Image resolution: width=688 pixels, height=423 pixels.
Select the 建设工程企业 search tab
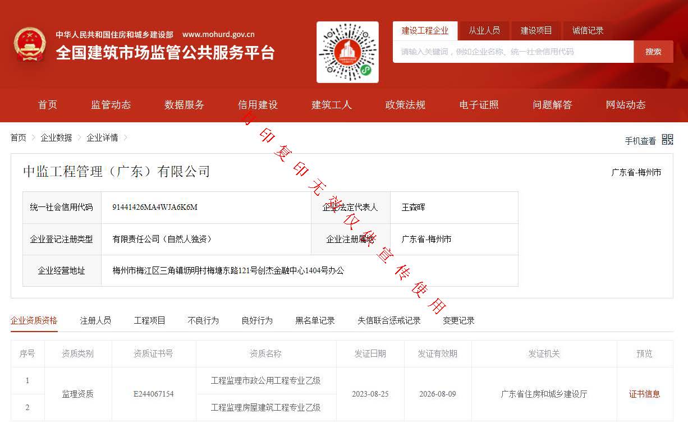(x=425, y=31)
